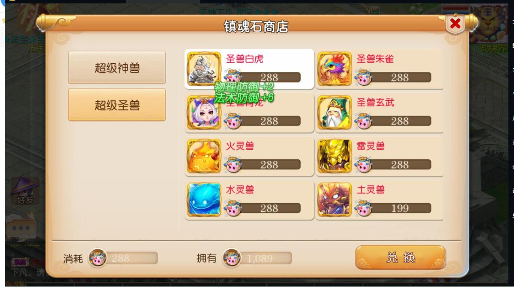Select the 圣兽玄武 old sage icon

coord(335,112)
